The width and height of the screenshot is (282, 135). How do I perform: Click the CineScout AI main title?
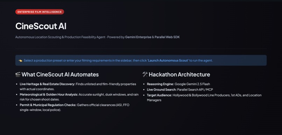(41, 26)
